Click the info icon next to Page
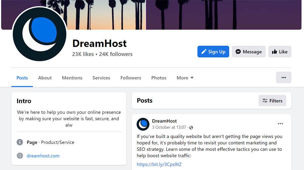304x170 pixels. pyautogui.click(x=20, y=142)
